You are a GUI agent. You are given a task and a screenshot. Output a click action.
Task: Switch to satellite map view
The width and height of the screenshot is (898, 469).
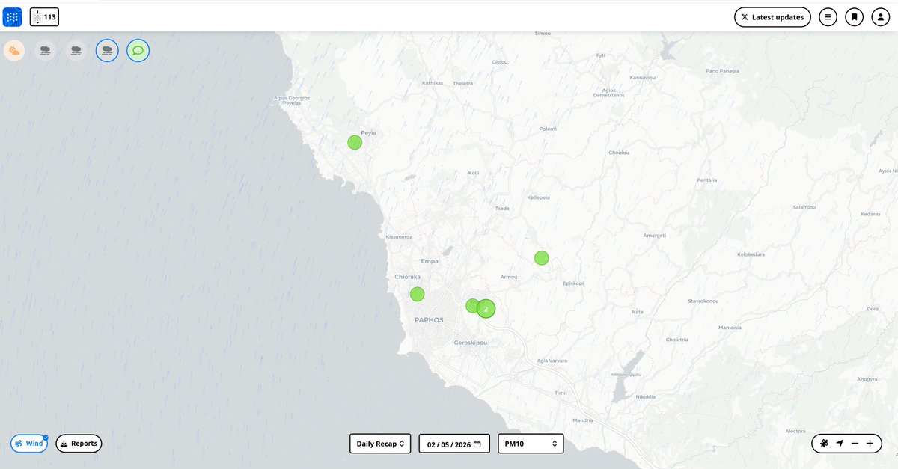pyautogui.click(x=825, y=444)
